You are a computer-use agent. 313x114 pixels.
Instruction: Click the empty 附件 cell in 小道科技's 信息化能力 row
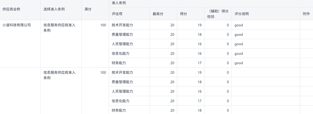tap(306, 53)
